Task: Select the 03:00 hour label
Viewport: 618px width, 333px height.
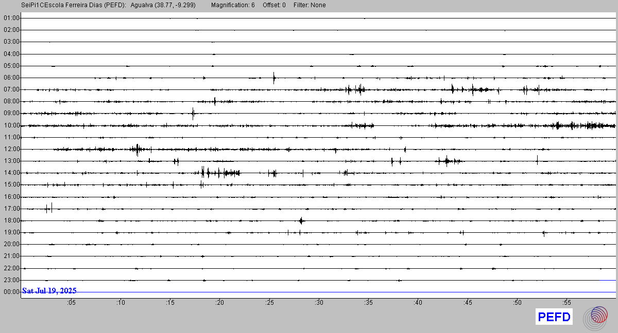Action: pos(11,42)
